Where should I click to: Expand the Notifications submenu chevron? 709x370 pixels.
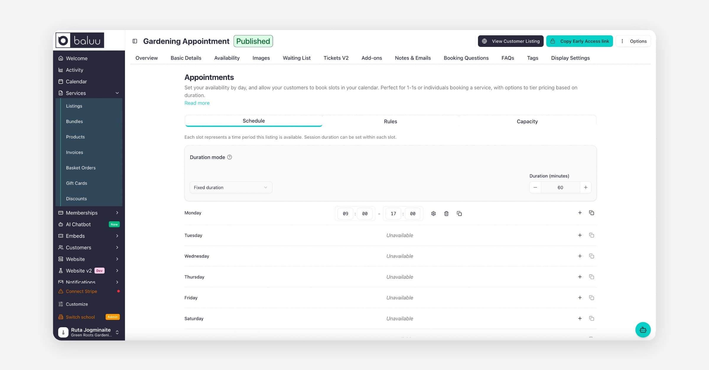117,282
